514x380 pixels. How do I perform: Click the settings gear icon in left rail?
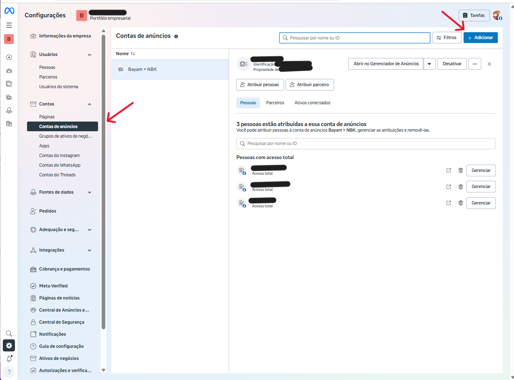tap(9, 345)
